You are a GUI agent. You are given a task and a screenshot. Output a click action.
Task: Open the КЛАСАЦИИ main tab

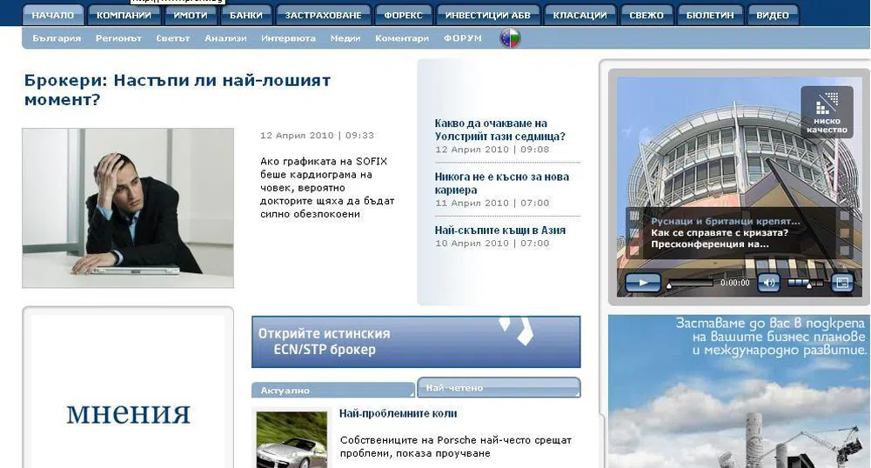pyautogui.click(x=580, y=15)
